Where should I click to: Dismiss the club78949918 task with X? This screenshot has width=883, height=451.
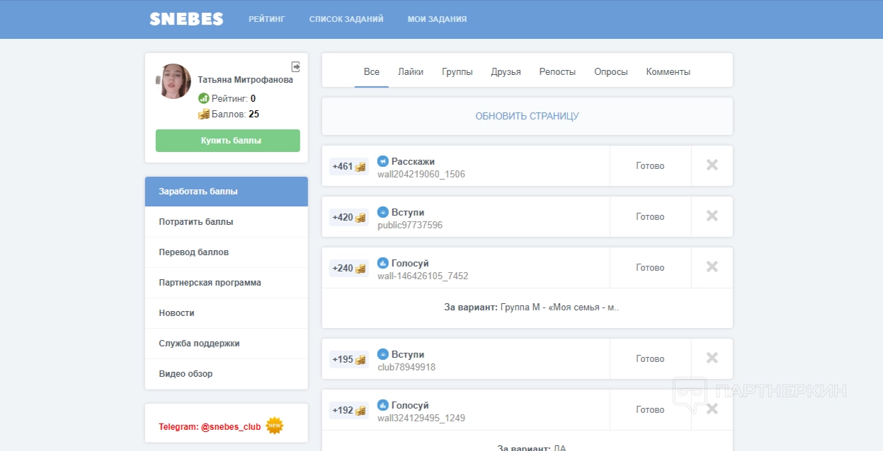point(712,358)
